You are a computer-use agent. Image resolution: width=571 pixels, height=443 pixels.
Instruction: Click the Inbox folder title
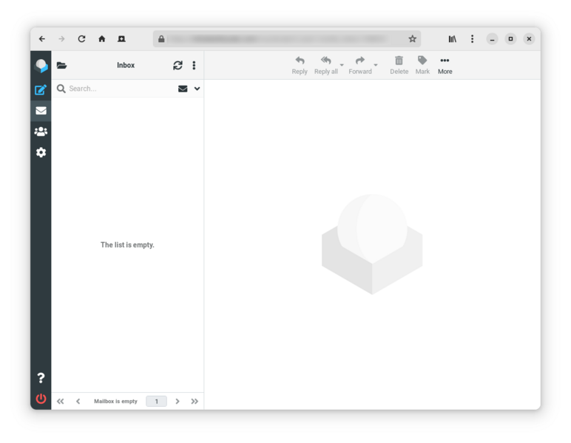[126, 66]
